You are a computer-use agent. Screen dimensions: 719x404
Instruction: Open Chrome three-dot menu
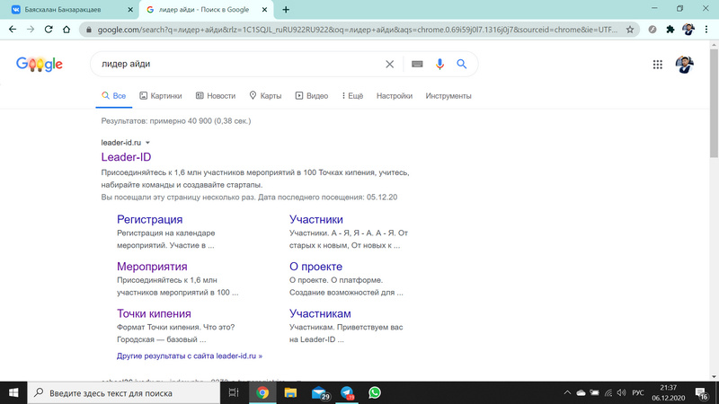click(x=706, y=29)
